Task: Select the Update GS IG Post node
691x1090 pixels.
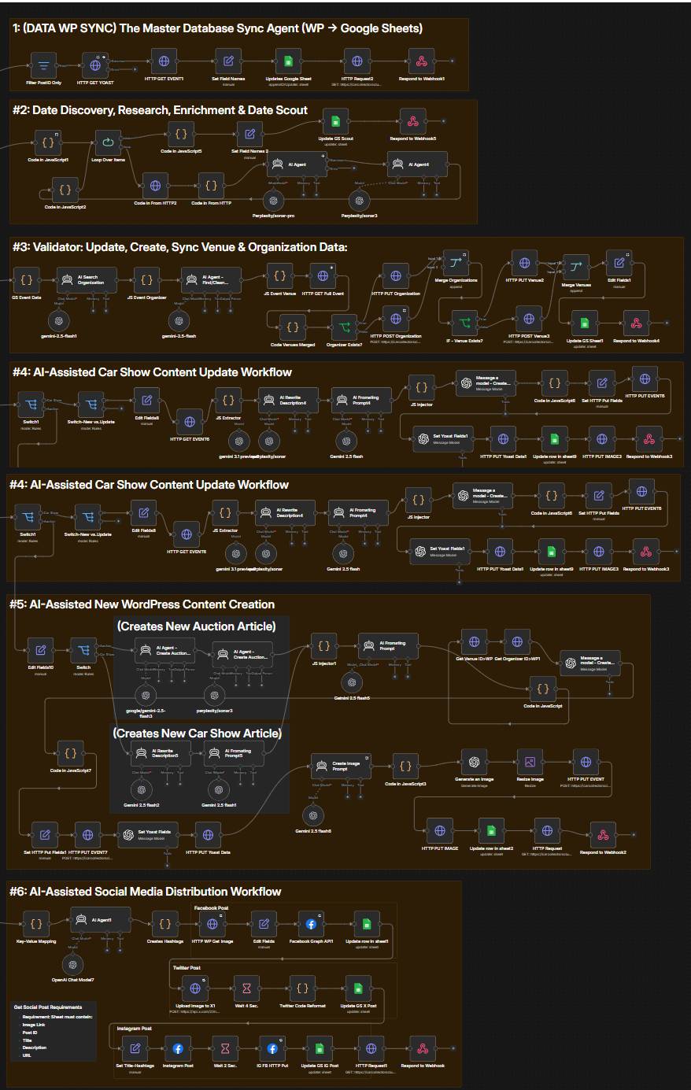Action: 320,1048
